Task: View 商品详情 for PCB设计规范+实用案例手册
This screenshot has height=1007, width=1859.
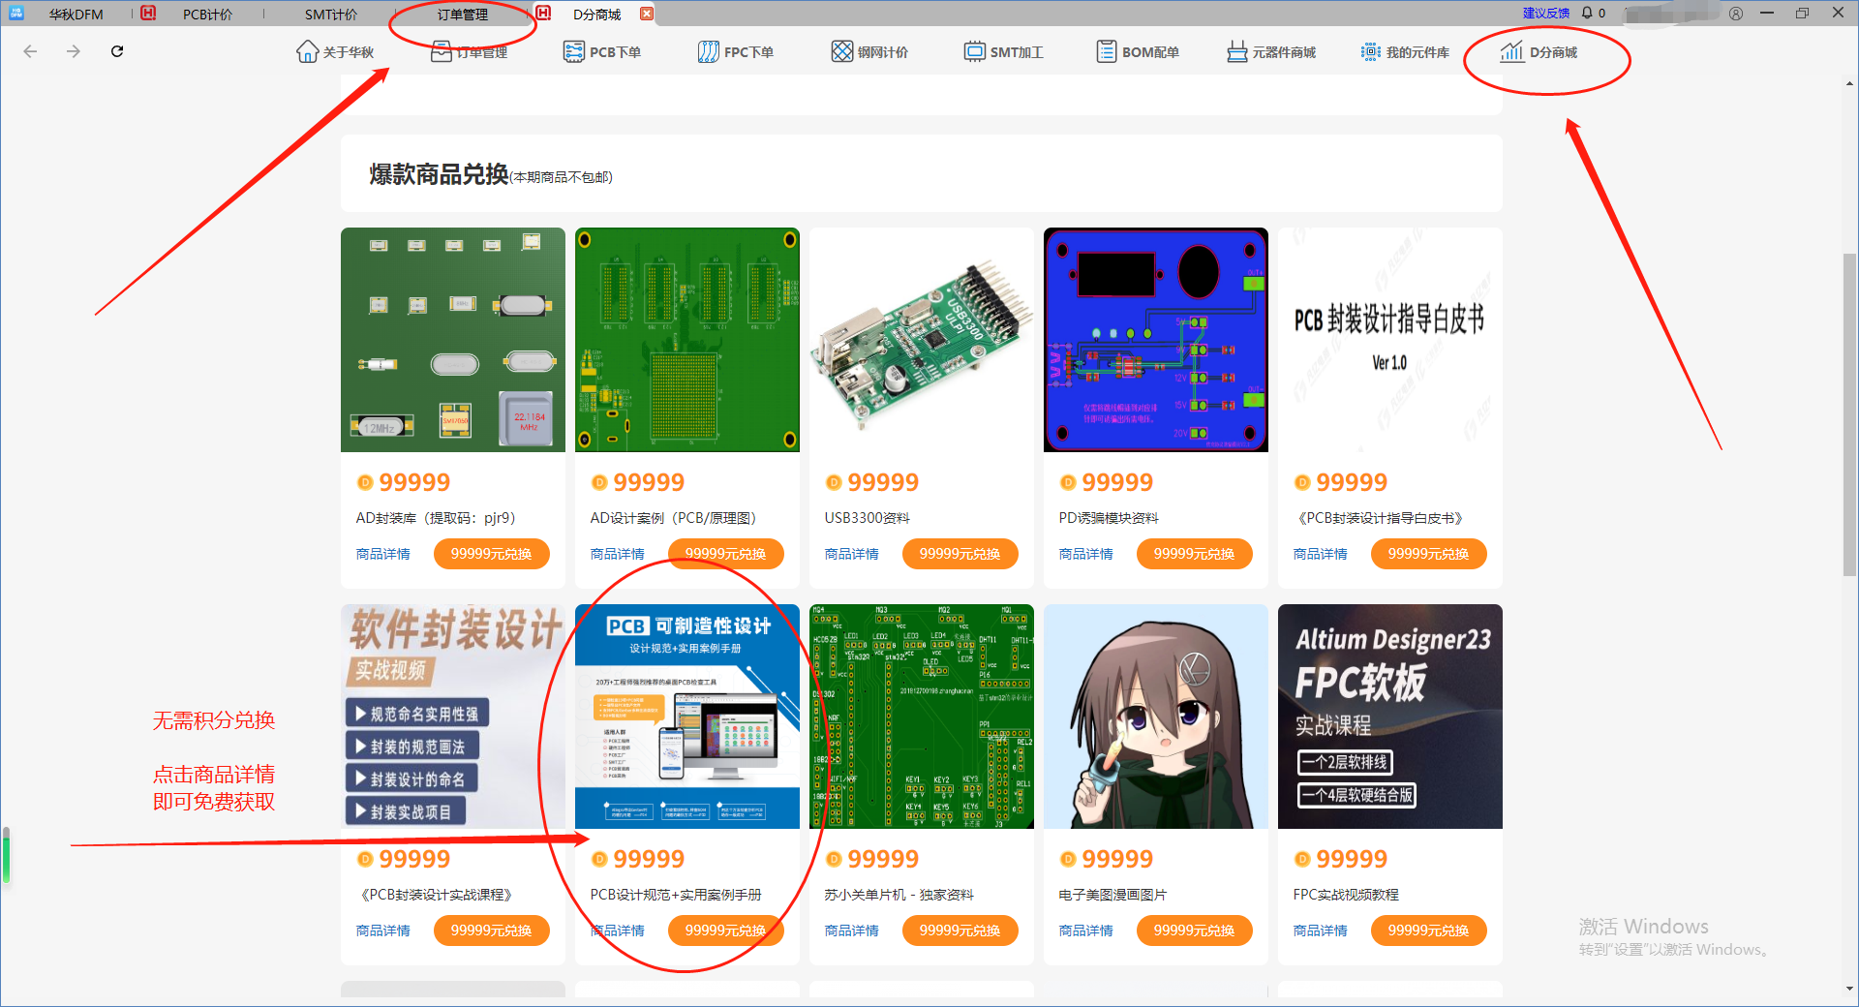Action: point(618,931)
